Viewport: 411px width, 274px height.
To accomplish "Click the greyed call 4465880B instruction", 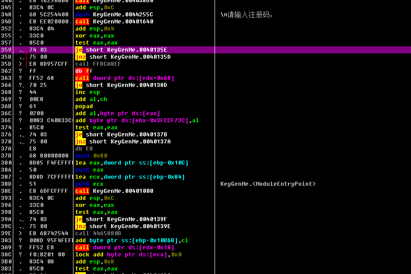I will pos(98,233).
